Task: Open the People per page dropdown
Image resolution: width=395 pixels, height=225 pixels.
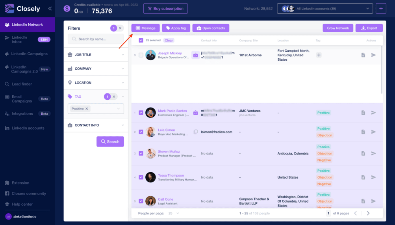Action: 173,213
